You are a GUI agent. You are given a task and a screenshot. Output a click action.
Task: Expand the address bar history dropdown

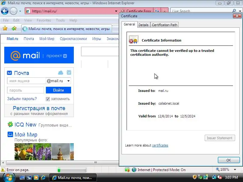tap(116, 11)
